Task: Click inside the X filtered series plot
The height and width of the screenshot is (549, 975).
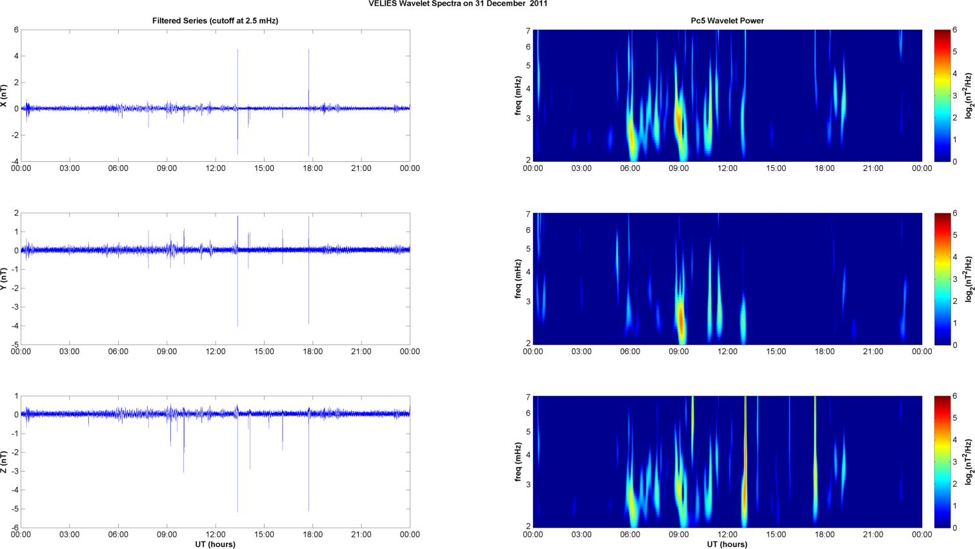Action: [215, 95]
